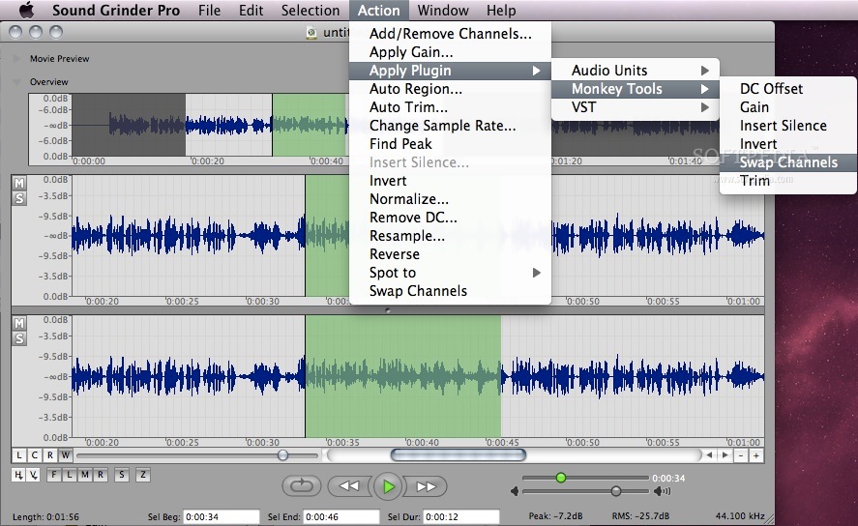Click the scroll left arrow
Viewport: 858px width, 526px height.
coord(709,454)
